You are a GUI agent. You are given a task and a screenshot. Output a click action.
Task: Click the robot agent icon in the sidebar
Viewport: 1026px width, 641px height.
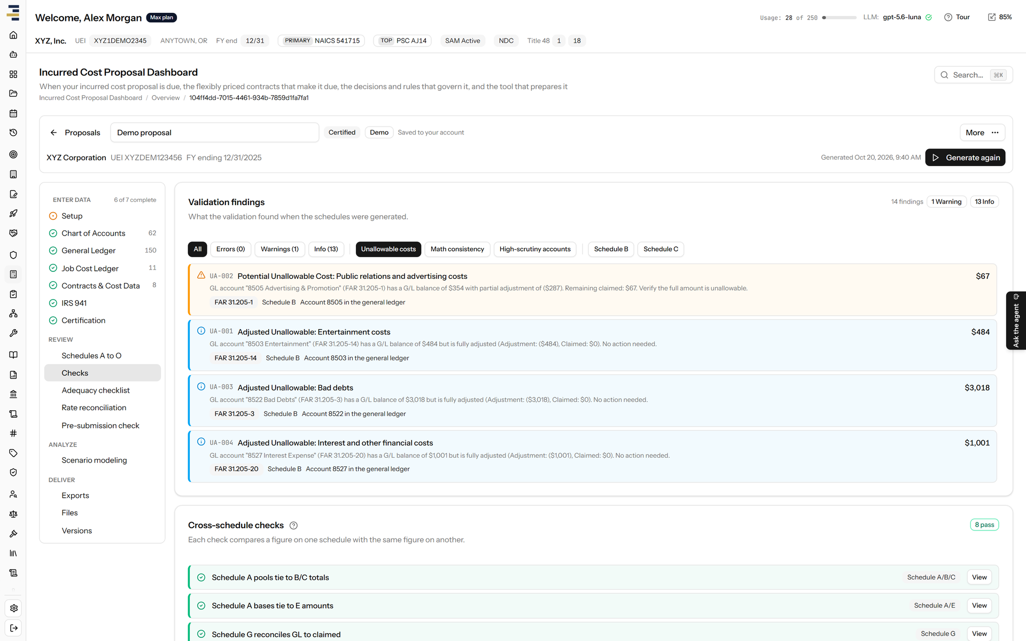(x=13, y=54)
